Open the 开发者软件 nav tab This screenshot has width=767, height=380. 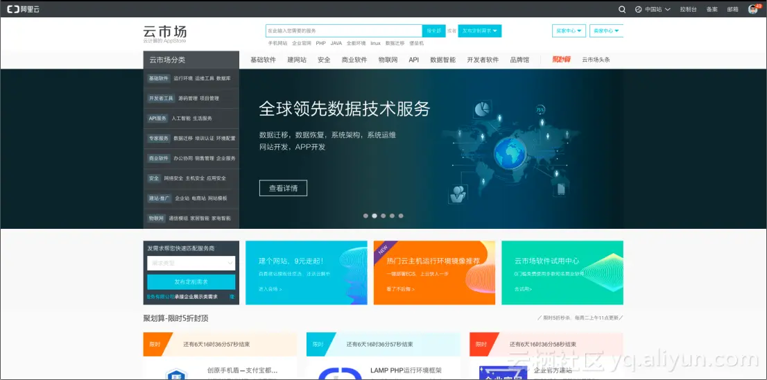483,60
